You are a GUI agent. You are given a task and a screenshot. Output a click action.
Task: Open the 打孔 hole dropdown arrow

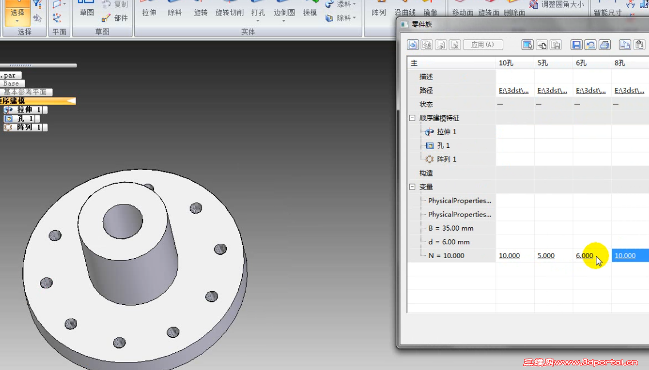pyautogui.click(x=258, y=21)
